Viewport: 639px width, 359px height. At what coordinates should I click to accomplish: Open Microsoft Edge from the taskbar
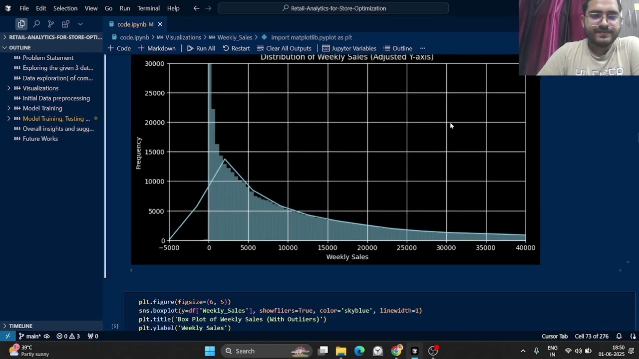(x=359, y=351)
